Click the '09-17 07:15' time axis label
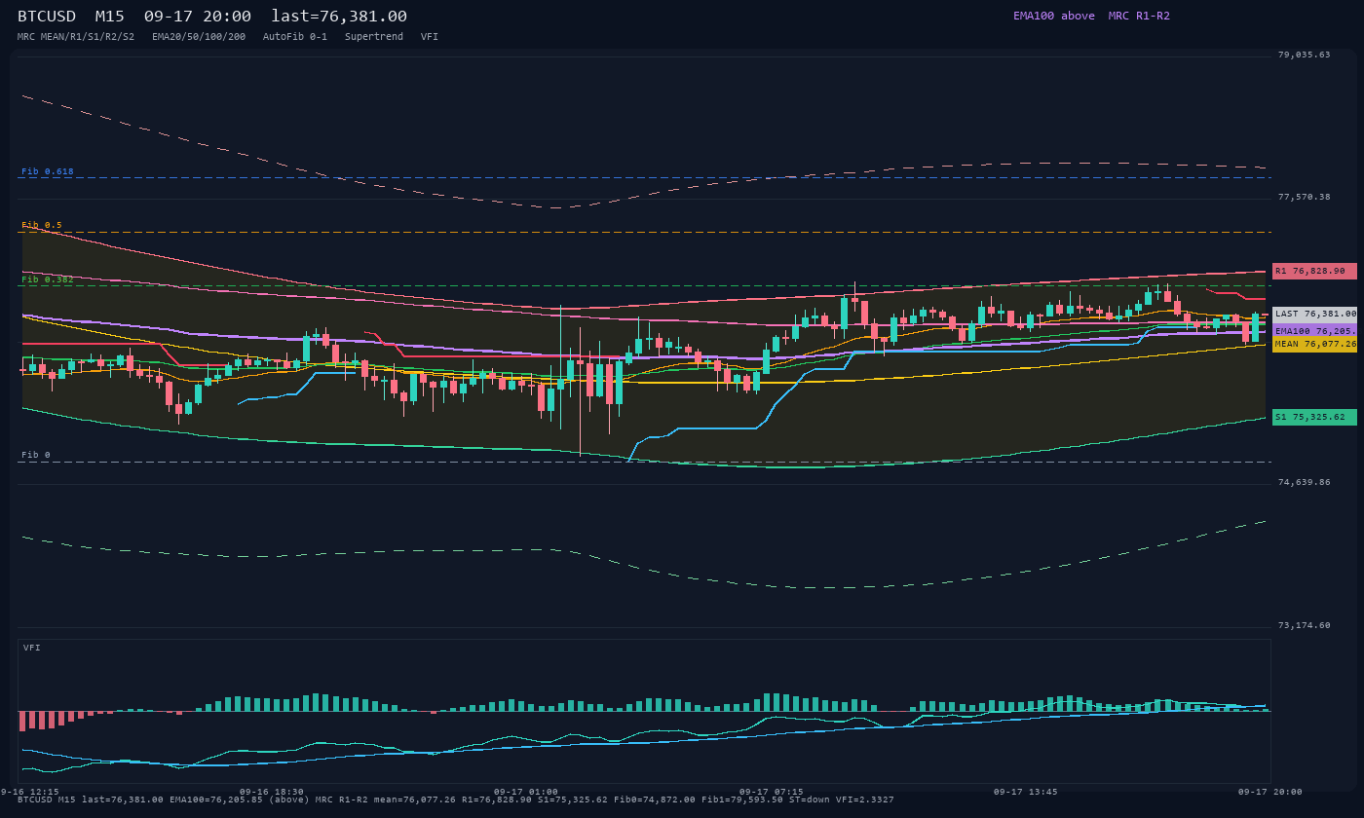Screen dimensions: 1364x818 click(771, 792)
